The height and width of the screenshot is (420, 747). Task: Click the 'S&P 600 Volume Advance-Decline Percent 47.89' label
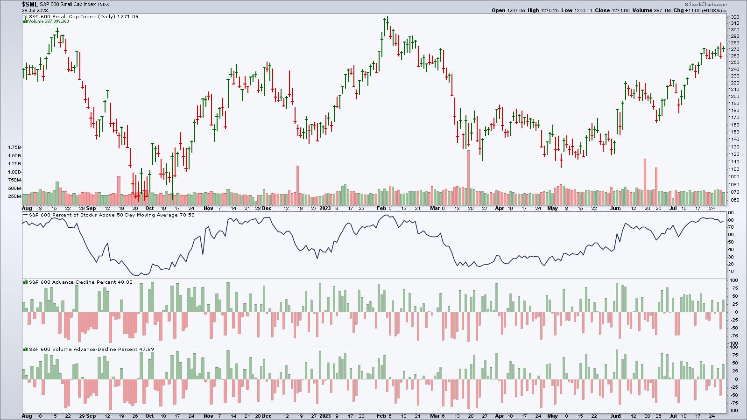point(92,349)
